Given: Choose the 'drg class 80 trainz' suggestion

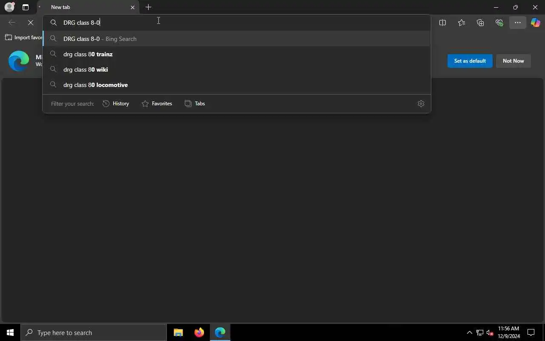Looking at the screenshot, I should coord(237,54).
